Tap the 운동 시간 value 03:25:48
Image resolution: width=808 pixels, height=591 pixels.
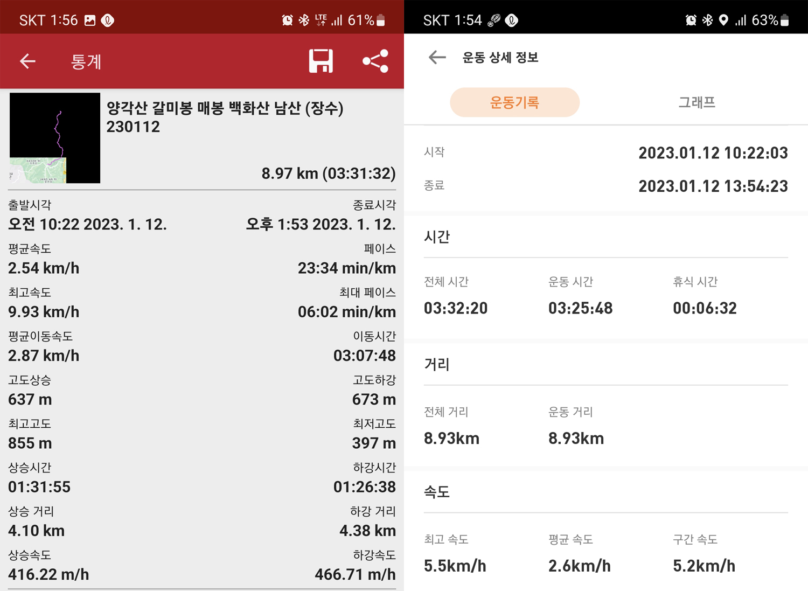[580, 308]
